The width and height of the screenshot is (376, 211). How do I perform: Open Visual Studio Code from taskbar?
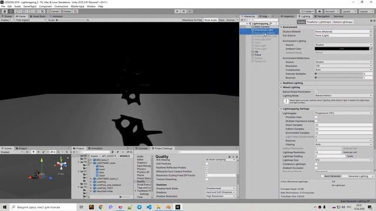[x=149, y=207]
